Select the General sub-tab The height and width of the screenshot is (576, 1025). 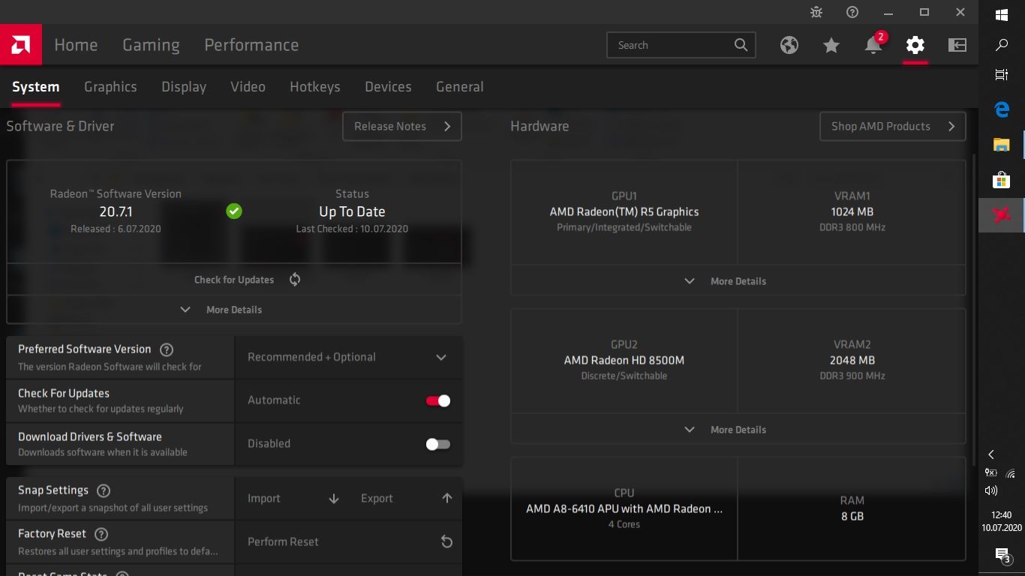[x=460, y=87]
